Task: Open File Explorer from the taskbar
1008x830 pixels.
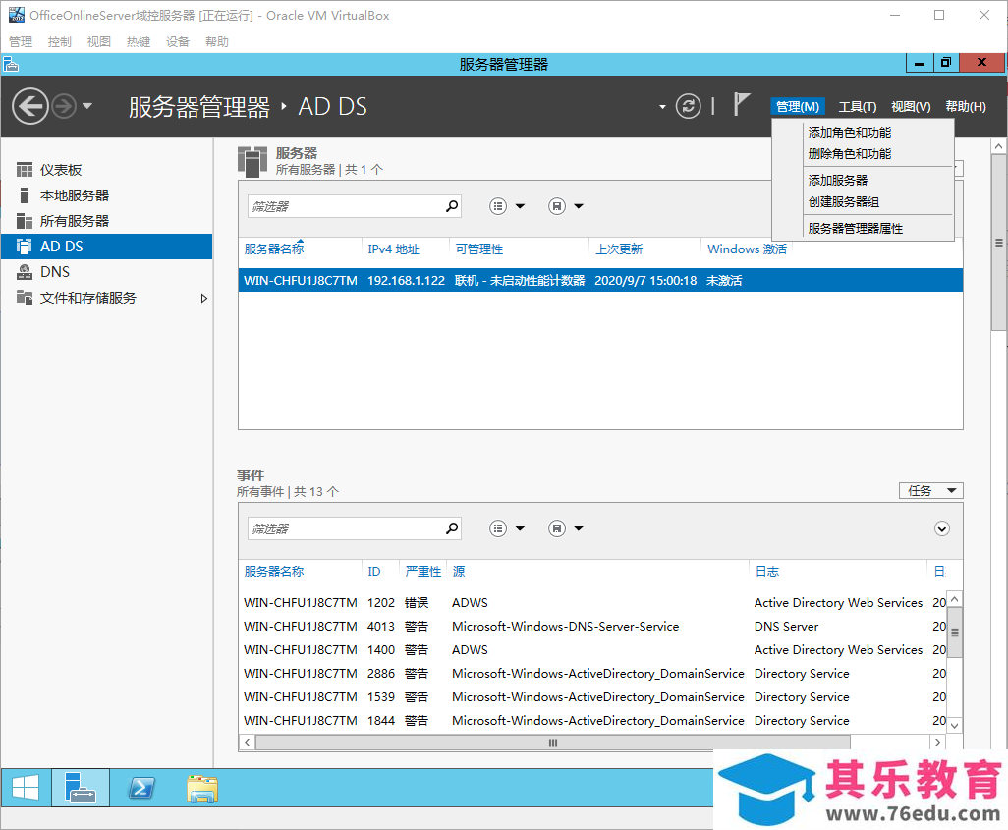Action: tap(202, 788)
